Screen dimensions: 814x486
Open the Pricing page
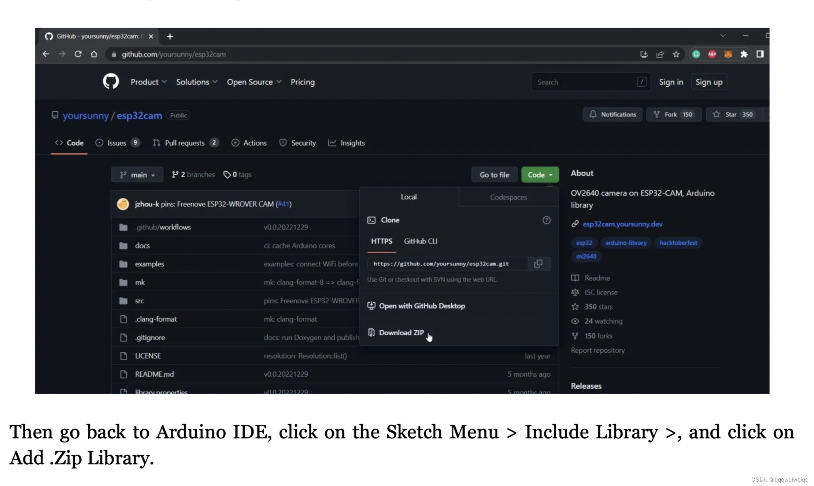click(303, 82)
